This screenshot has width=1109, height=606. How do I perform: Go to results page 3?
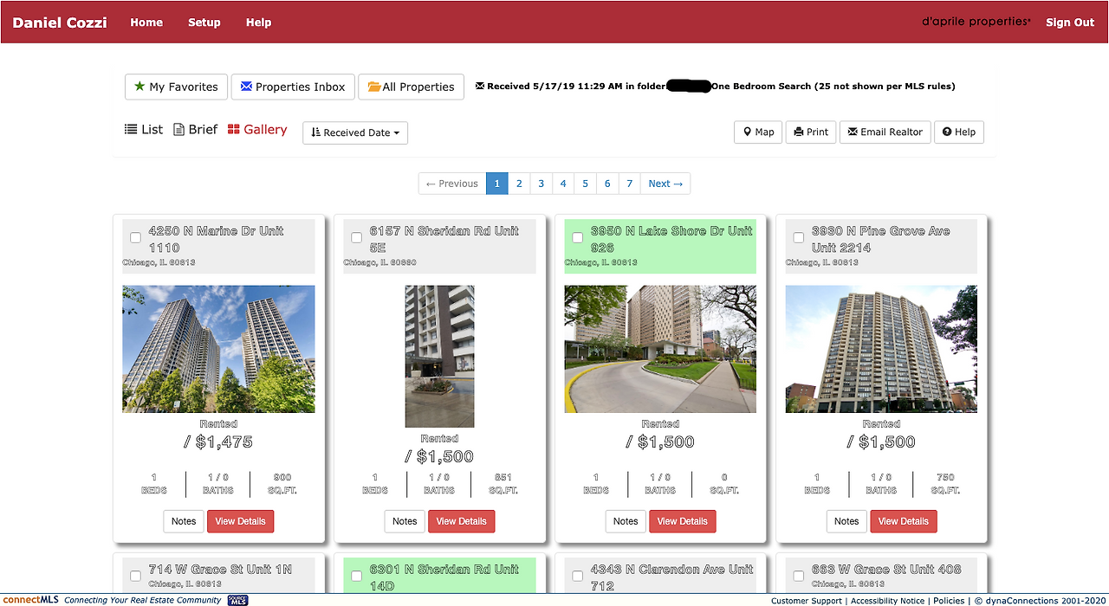pyautogui.click(x=541, y=184)
